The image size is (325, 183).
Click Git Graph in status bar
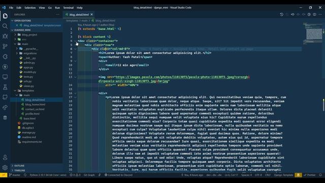pyautogui.click(x=89, y=175)
